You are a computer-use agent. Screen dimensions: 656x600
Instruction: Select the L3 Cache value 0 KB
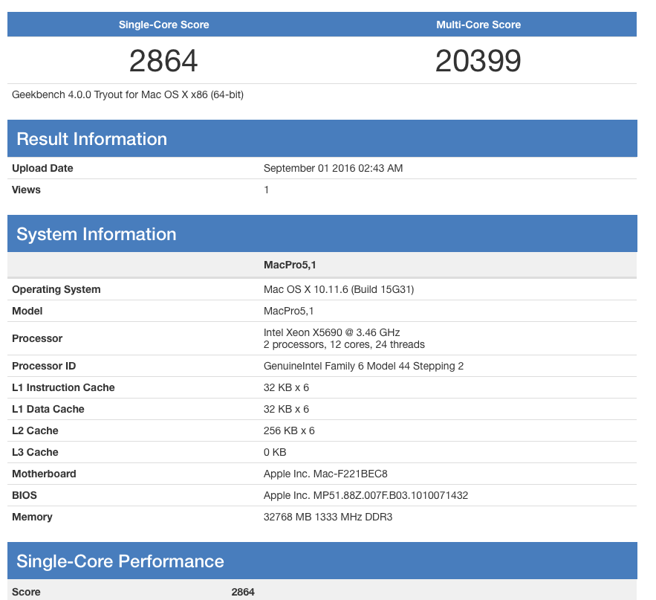tap(275, 452)
